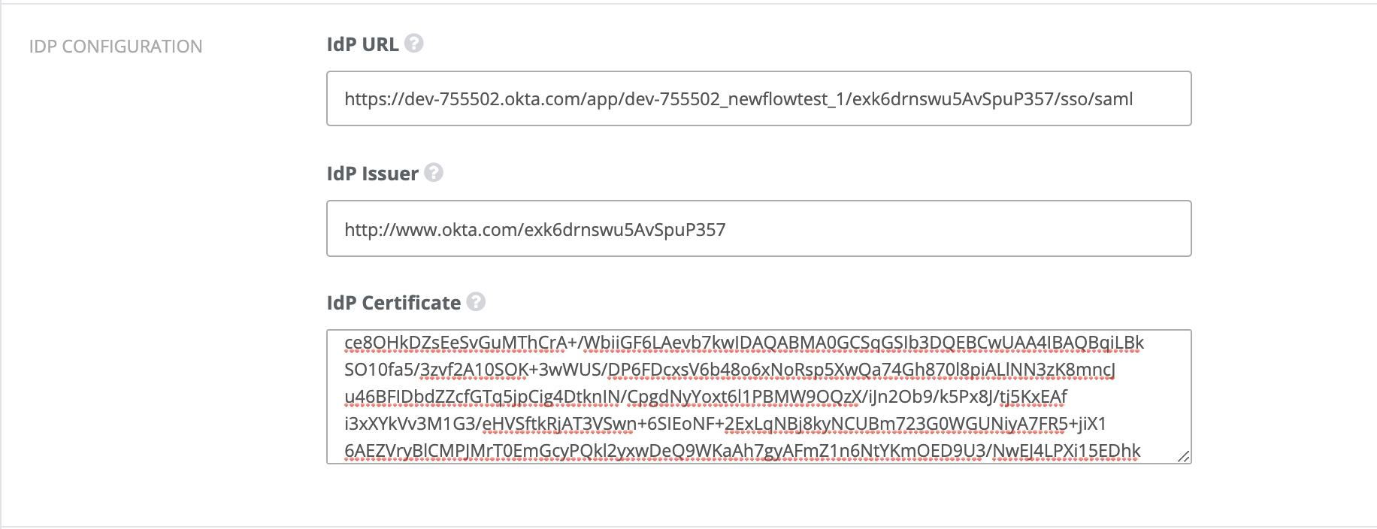Click the IdP Issuer field label
This screenshot has width=1377, height=529.
click(x=372, y=174)
